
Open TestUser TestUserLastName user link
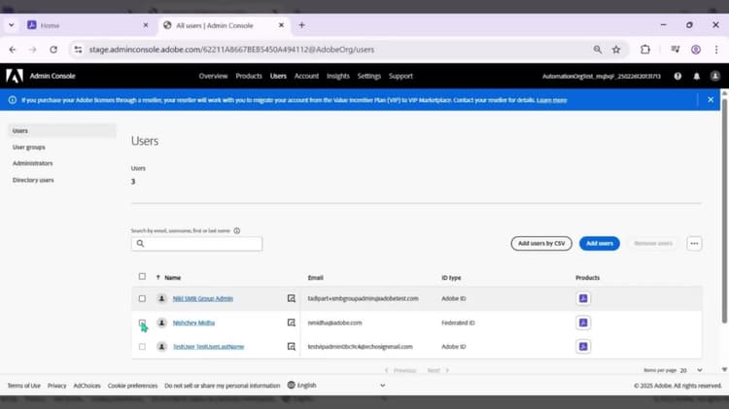click(208, 346)
